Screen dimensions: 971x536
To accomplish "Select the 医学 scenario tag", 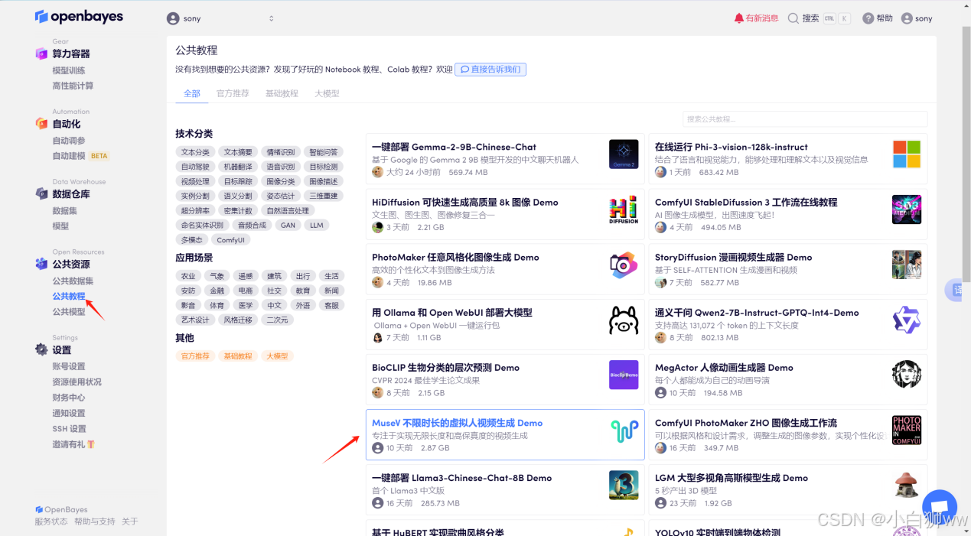I will 246,305.
